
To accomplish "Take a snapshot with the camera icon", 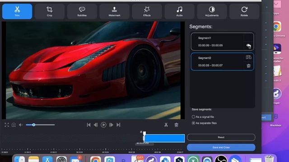I will [14, 125].
